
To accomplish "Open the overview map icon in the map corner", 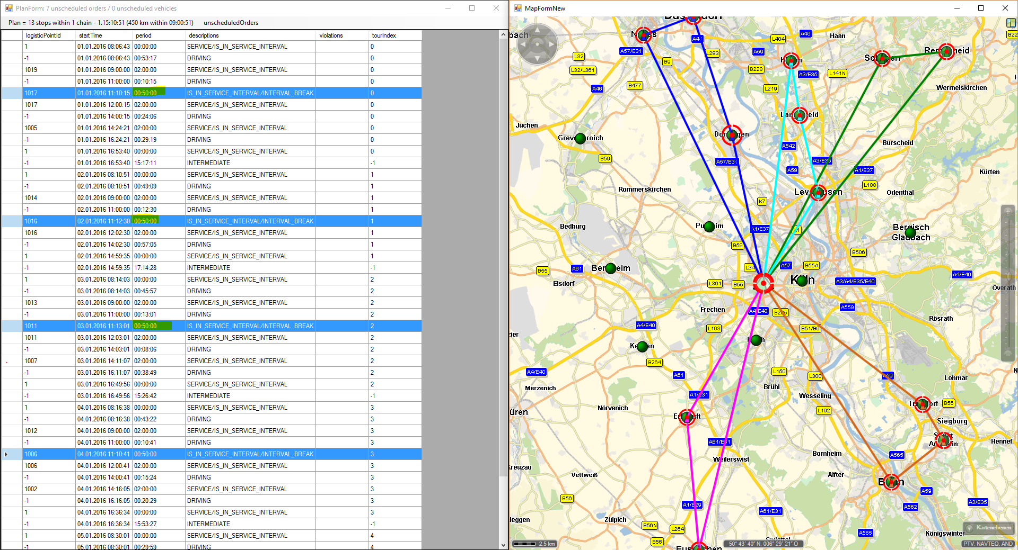I will point(1011,23).
